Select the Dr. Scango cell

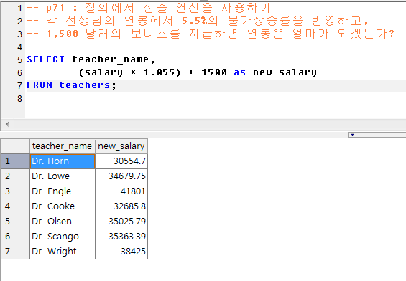[63, 236]
